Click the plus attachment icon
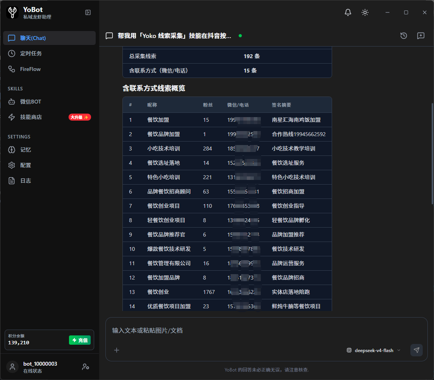 (117, 351)
